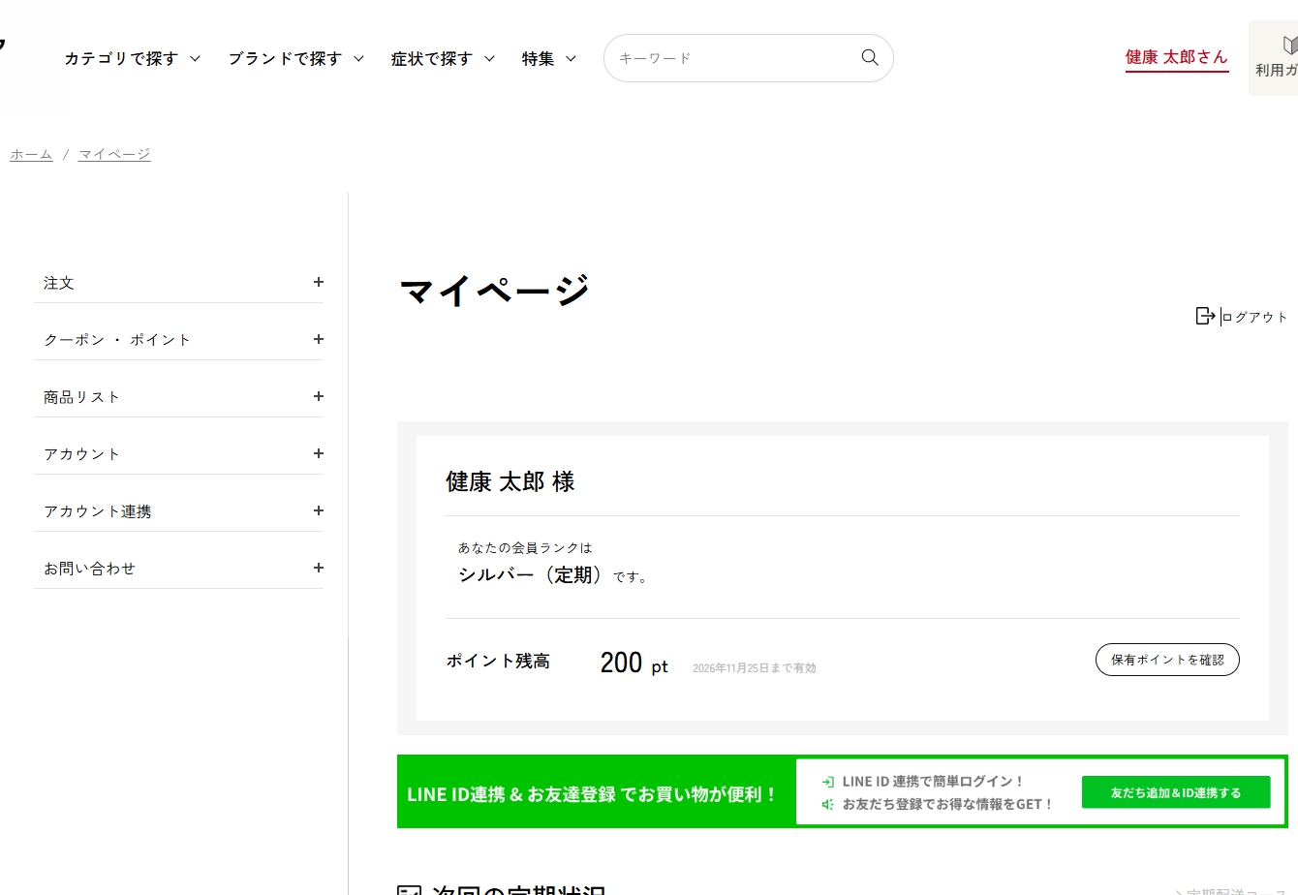The width and height of the screenshot is (1298, 895).
Task: Expand the 注文 sidebar section
Action: (x=318, y=282)
